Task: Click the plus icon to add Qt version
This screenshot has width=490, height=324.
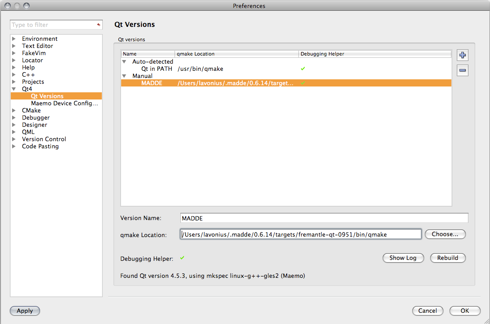Action: pyautogui.click(x=463, y=56)
